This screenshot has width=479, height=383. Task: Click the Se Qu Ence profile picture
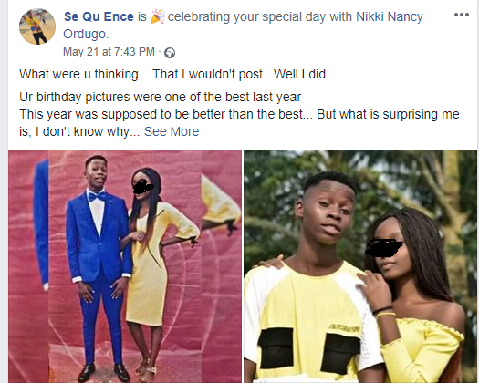point(37,26)
